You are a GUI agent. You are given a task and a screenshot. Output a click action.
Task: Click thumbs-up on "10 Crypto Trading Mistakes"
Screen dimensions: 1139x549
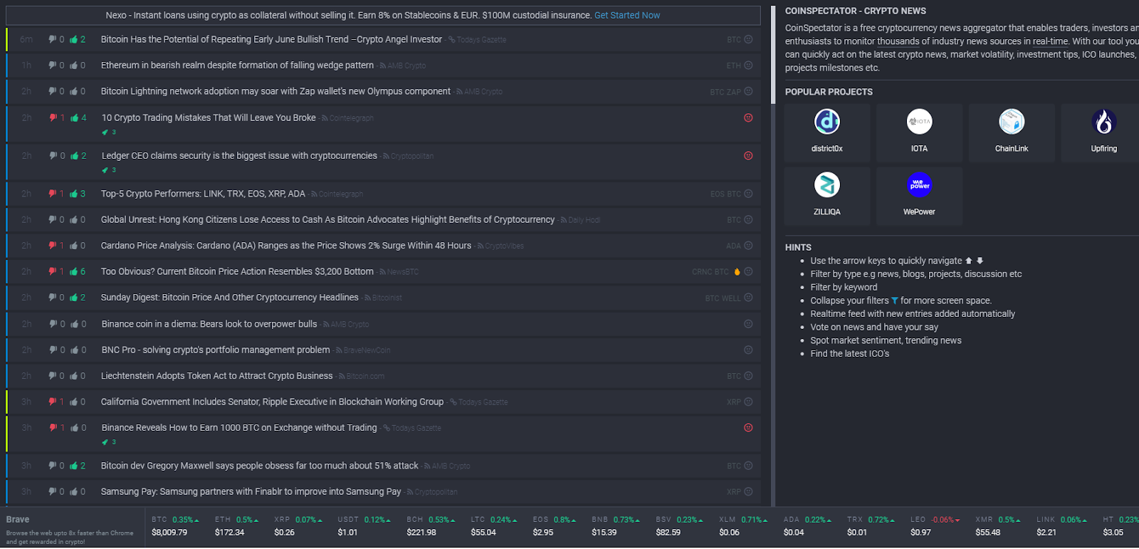point(75,118)
